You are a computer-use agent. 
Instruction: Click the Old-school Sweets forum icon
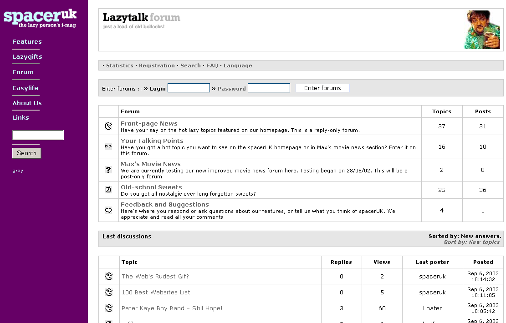pos(108,190)
